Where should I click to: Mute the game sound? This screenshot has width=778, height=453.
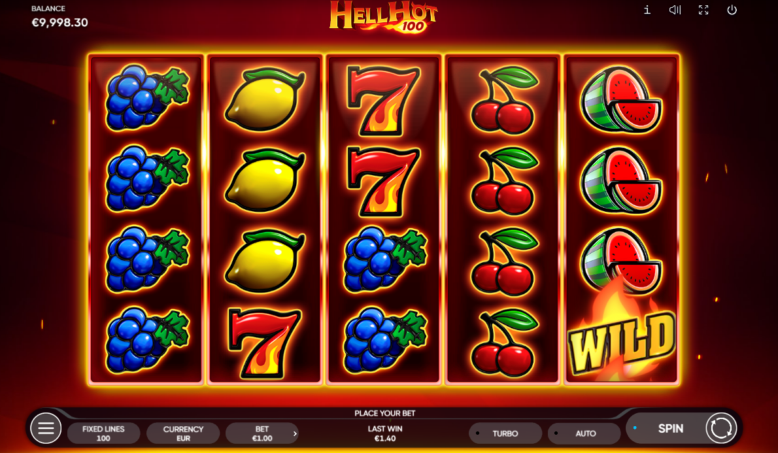click(x=675, y=10)
